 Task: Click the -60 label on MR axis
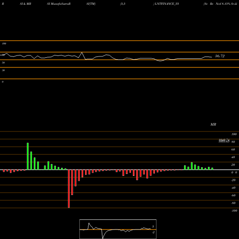(x=233, y=196)
